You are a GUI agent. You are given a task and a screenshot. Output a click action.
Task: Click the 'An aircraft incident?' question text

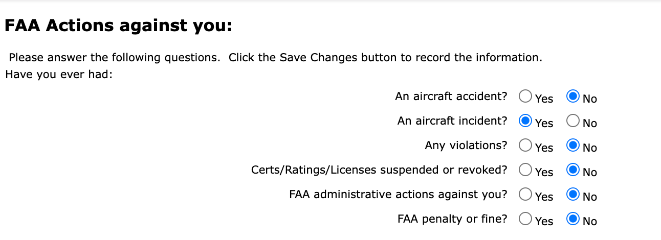(x=452, y=121)
